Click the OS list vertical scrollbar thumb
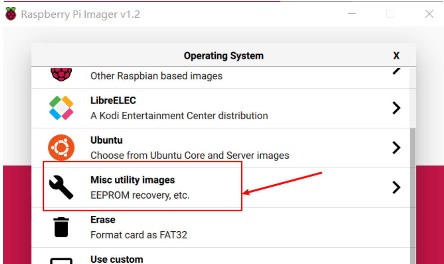Viewport: 444px width, 264px height. tap(413, 196)
